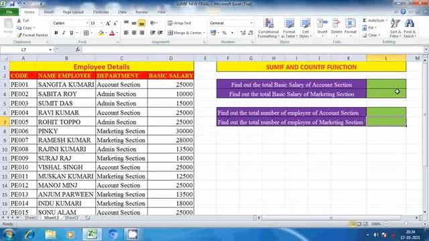Image resolution: width=429 pixels, height=241 pixels.
Task: Open the Format cells menu in Cells group
Action: point(351,27)
